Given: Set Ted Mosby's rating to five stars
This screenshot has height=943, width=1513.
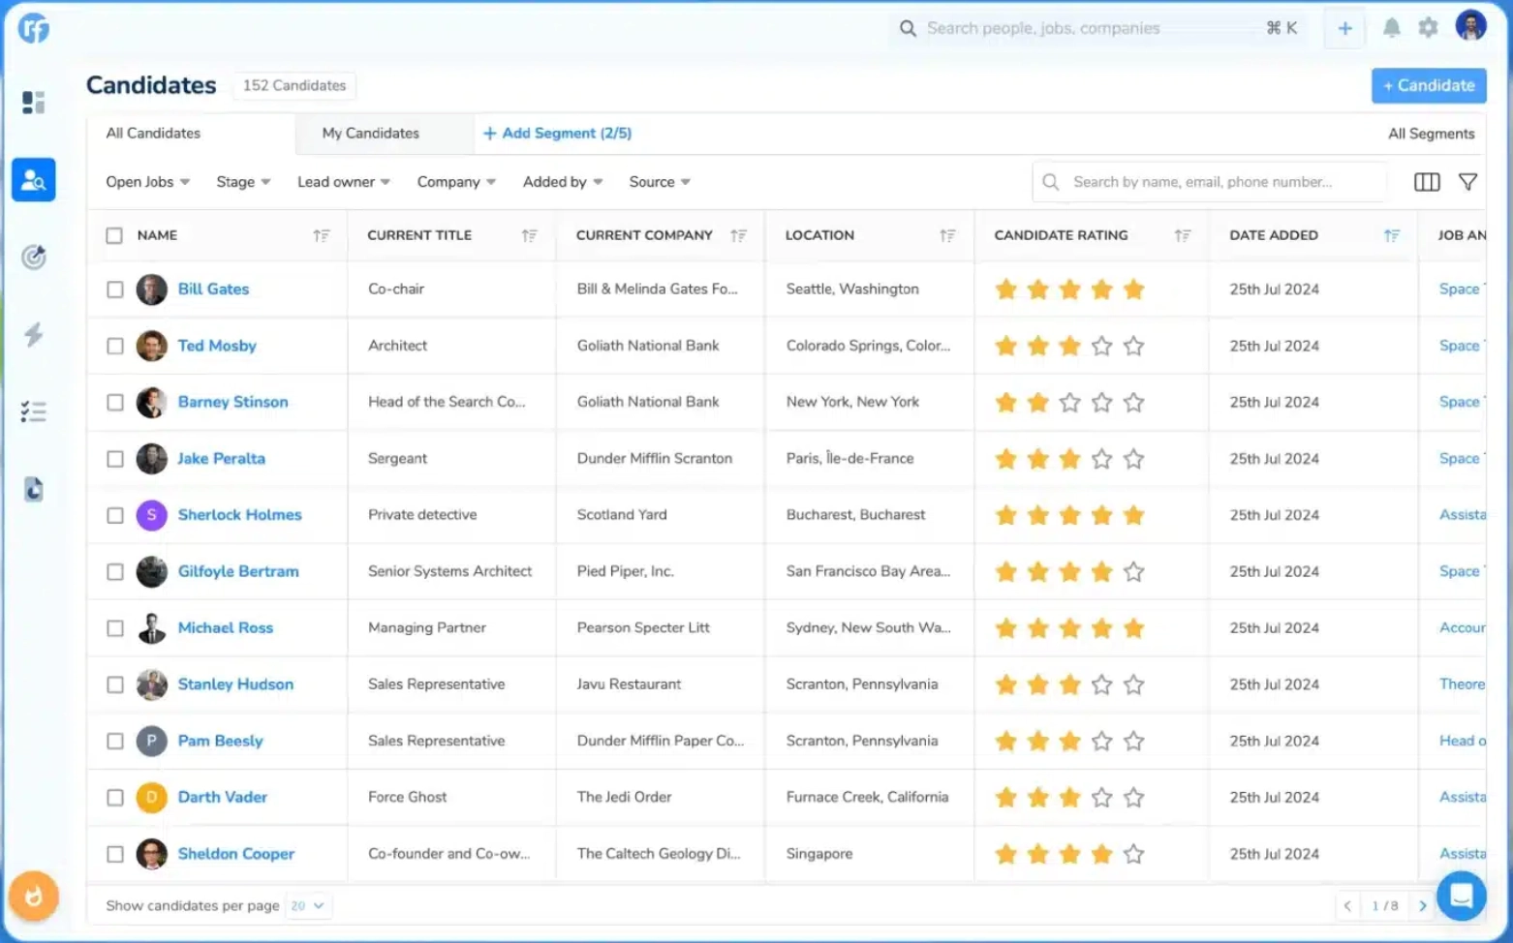Looking at the screenshot, I should (1133, 346).
